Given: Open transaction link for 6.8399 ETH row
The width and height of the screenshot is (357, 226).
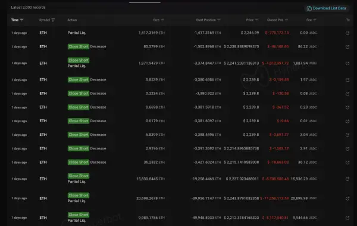Looking at the screenshot, I should click(347, 135).
